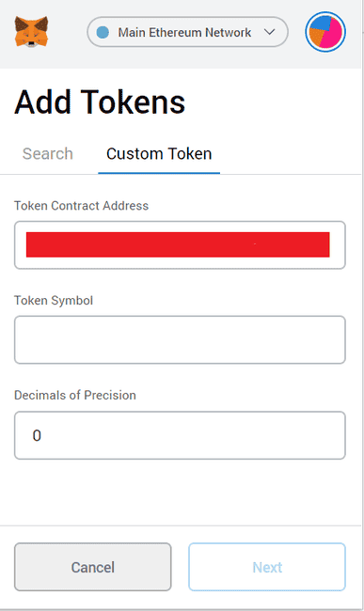Screen dimensions: 364x611
Task: Focus the Token Contract Address input field
Action: (180, 245)
